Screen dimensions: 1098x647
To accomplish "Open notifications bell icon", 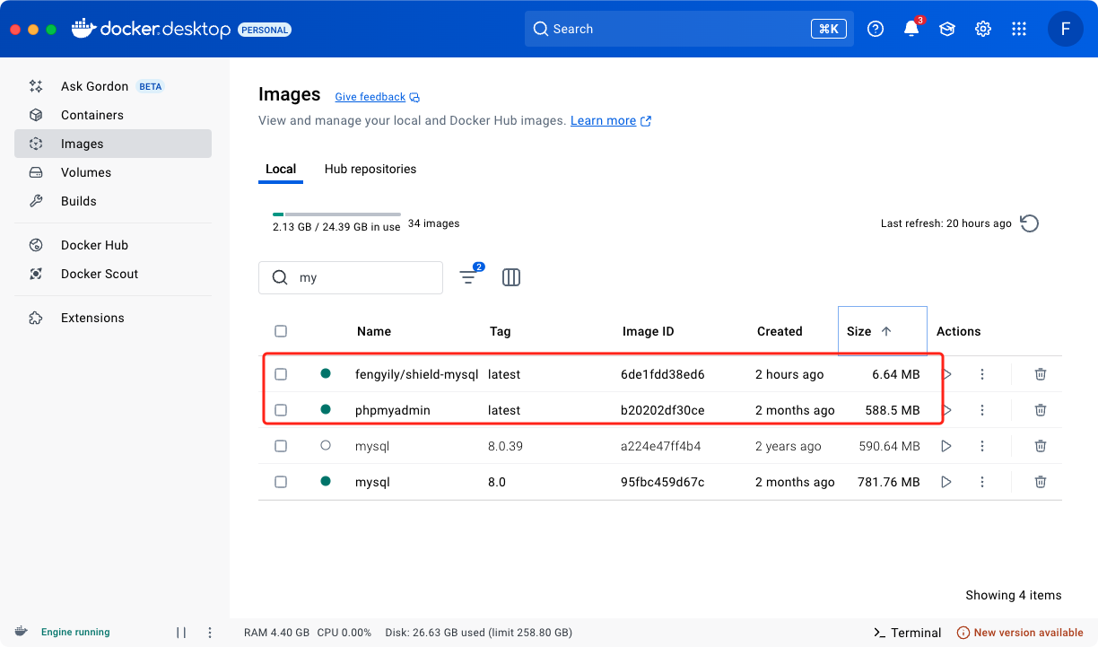I will tap(911, 29).
